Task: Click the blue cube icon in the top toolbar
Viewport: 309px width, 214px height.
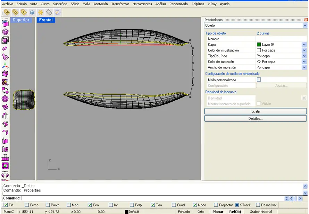Action: 32,12
